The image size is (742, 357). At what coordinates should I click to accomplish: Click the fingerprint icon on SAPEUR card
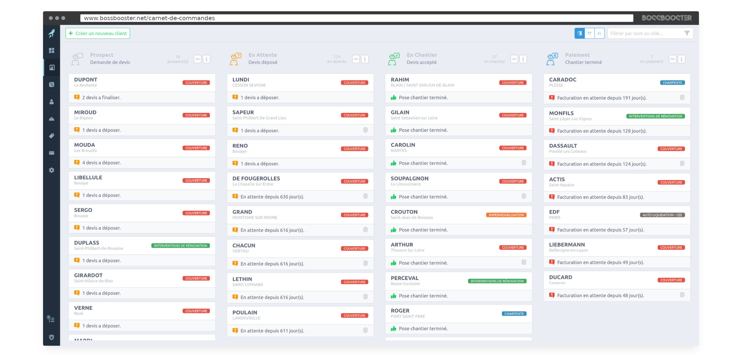[366, 130]
